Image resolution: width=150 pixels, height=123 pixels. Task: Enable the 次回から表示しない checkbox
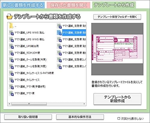point(119,118)
